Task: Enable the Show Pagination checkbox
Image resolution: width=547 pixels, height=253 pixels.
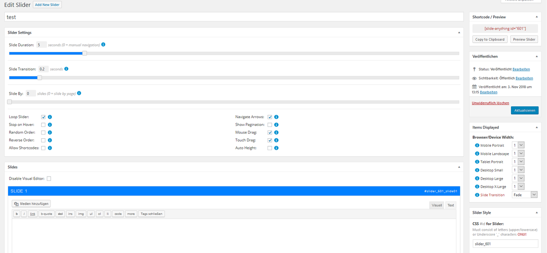Action: pos(270,125)
